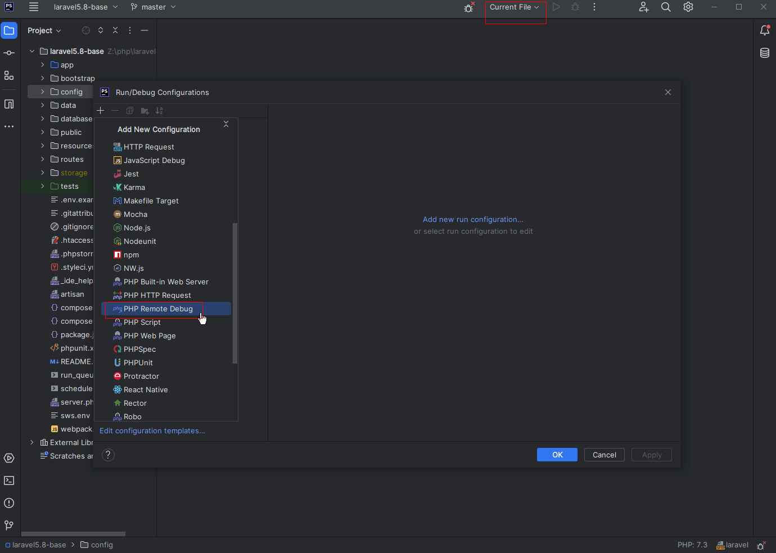
Task: Open the Notifications bell
Action: click(765, 30)
